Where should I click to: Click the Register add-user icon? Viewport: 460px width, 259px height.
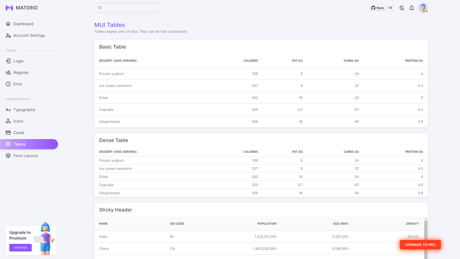coord(8,73)
